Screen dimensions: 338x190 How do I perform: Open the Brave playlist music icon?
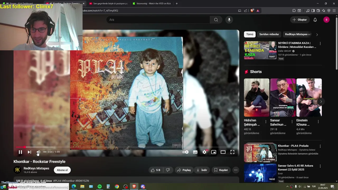[x=308, y=11]
